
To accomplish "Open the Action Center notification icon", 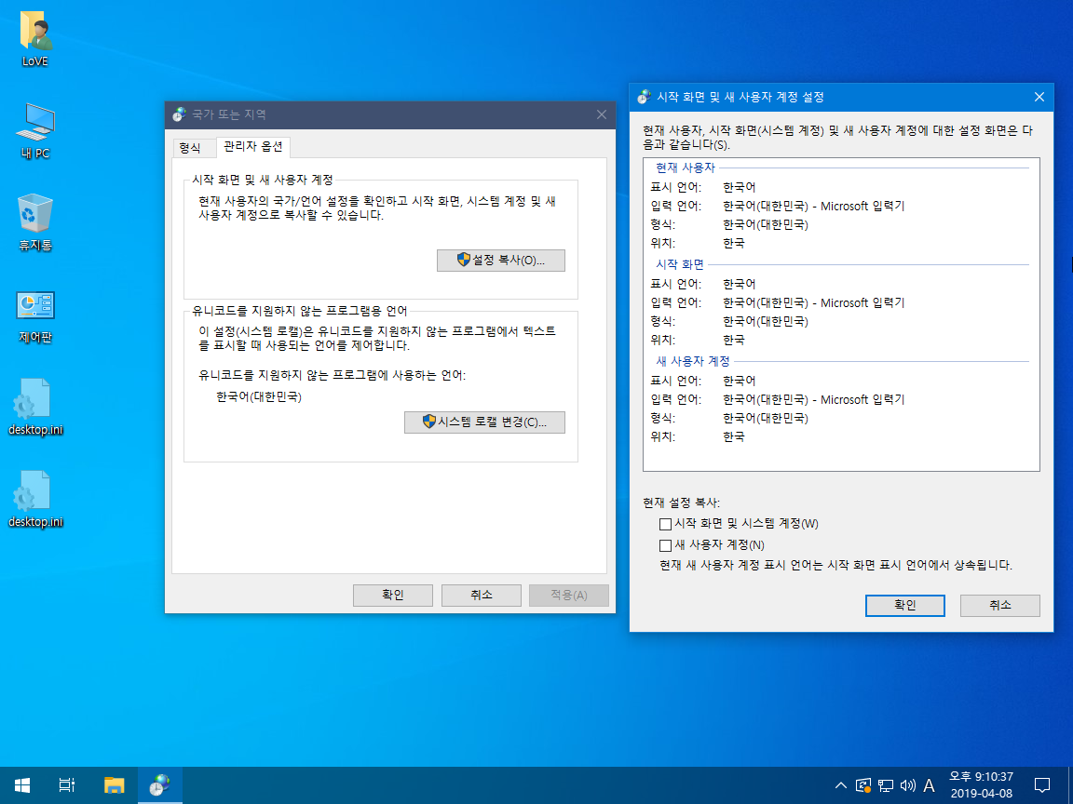I will 1041,784.
